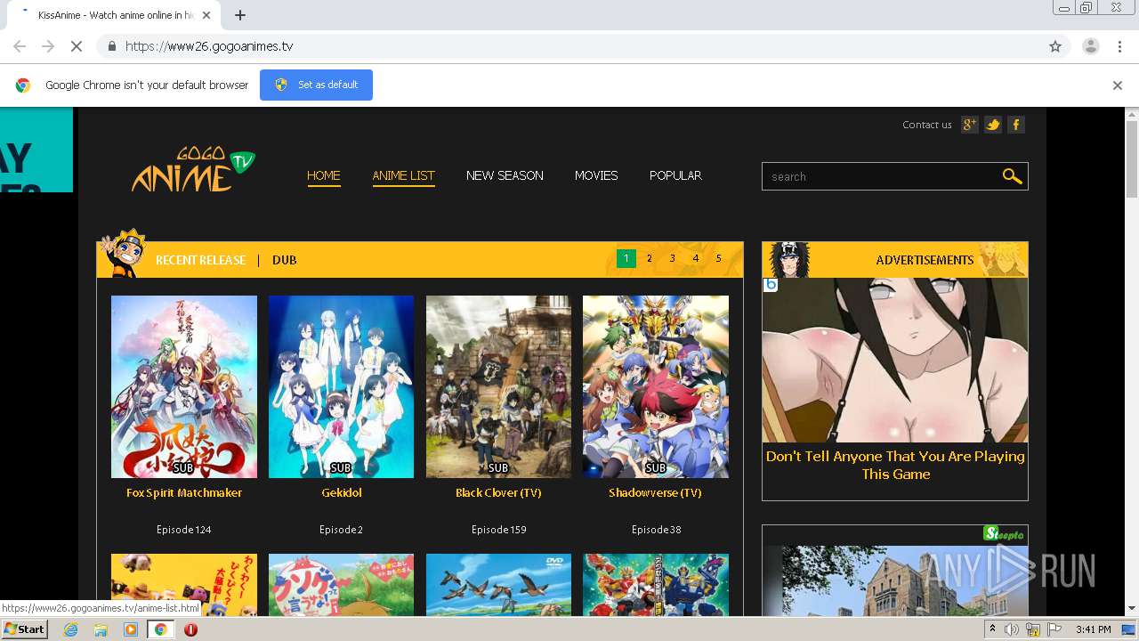Open the MOVIES section
This screenshot has width=1139, height=641.
(596, 175)
